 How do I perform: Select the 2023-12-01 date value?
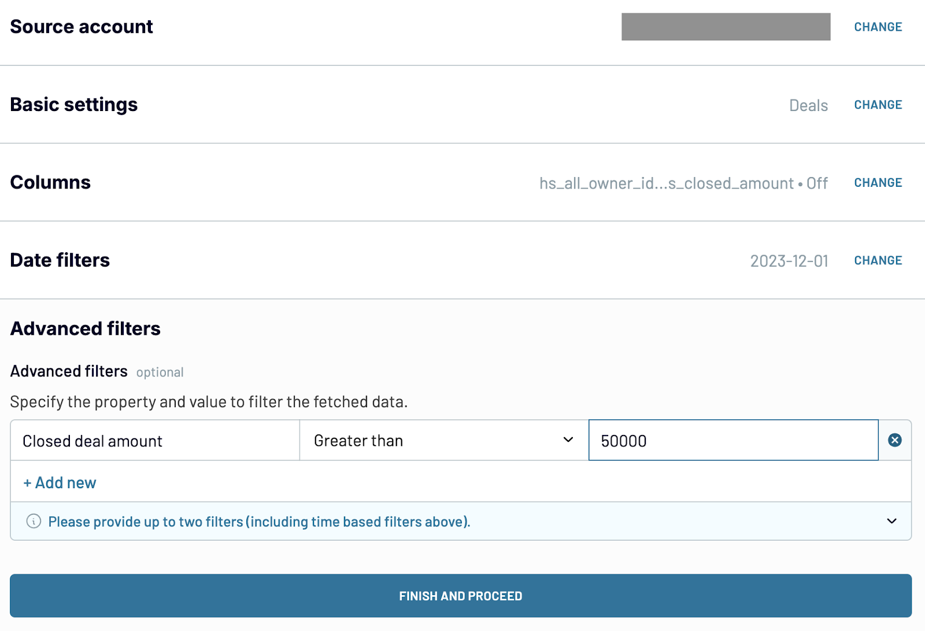790,260
